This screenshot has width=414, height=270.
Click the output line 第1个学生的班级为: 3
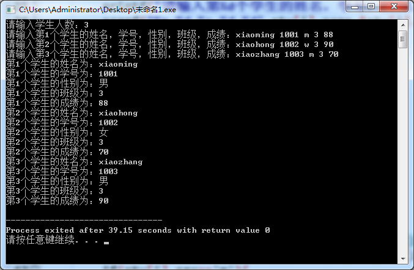[x=54, y=93]
